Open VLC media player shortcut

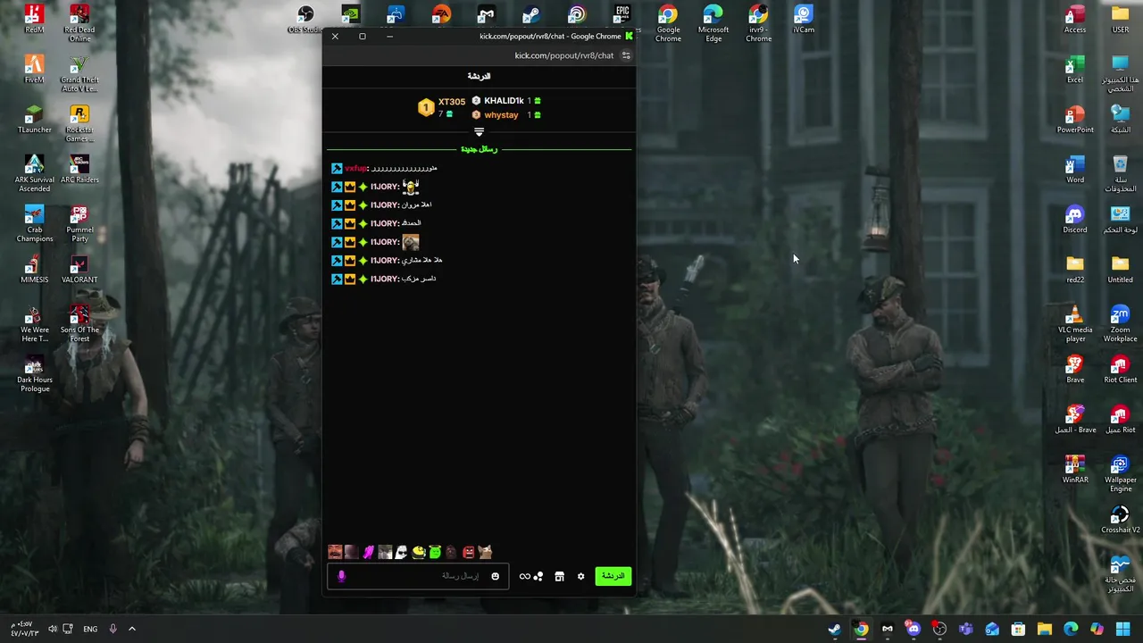[1075, 323]
